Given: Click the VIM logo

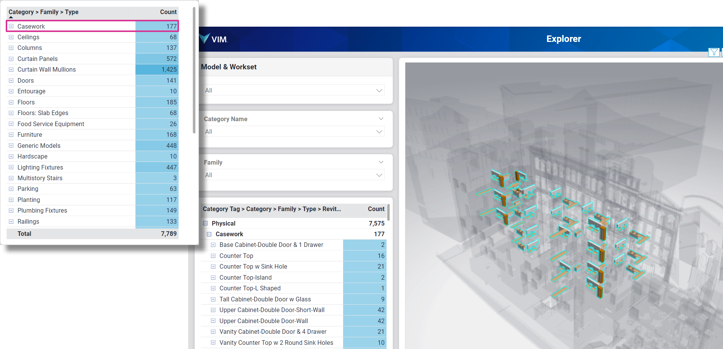Looking at the screenshot, I should (x=213, y=38).
